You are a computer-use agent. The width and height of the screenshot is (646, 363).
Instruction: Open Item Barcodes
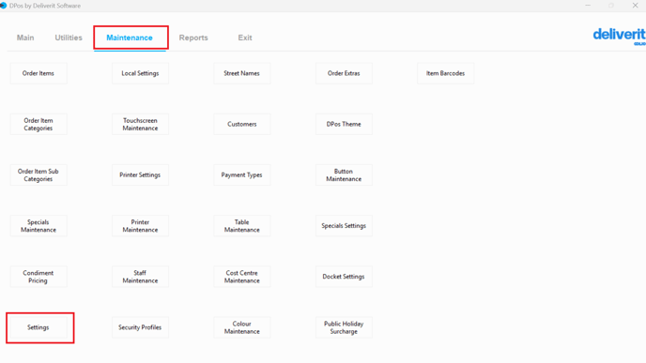point(445,73)
